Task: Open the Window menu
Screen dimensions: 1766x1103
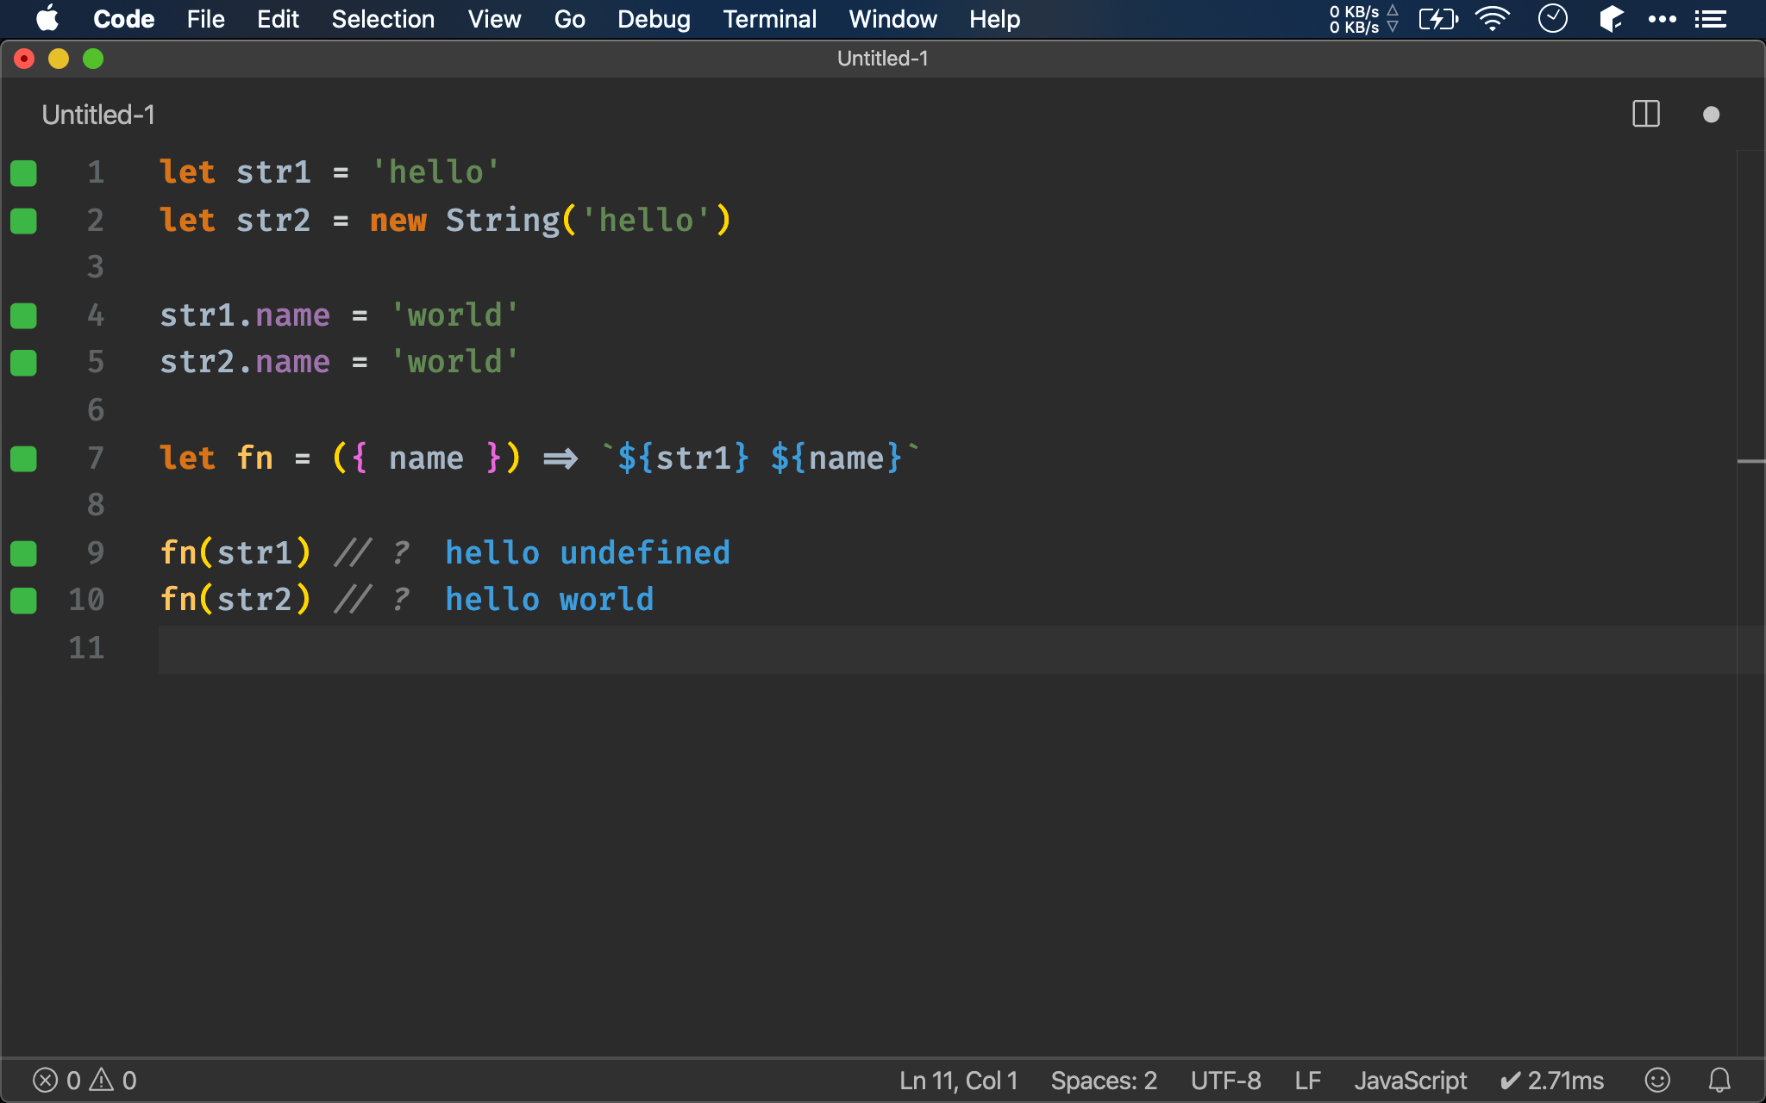Action: pyautogui.click(x=892, y=19)
